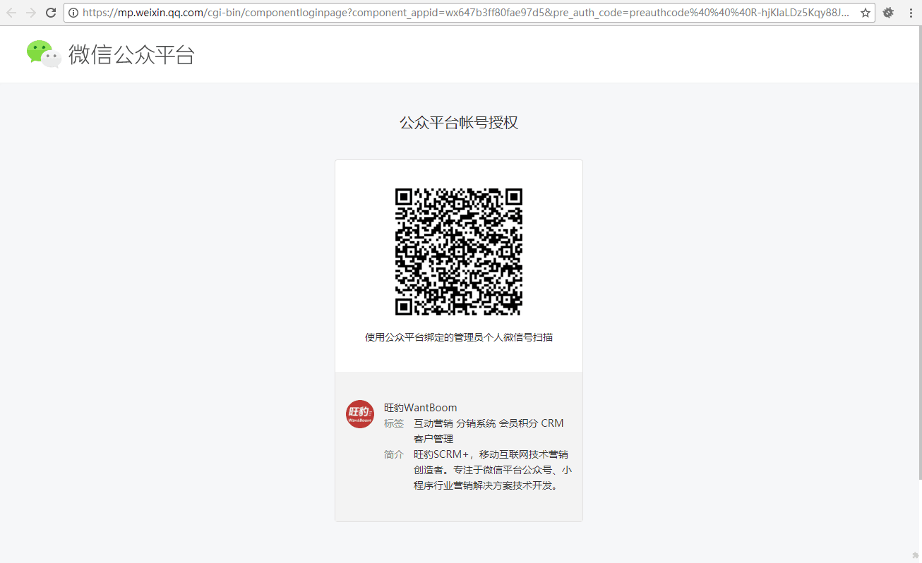Go forward using the browser forward arrow
The height and width of the screenshot is (563, 922).
click(31, 13)
